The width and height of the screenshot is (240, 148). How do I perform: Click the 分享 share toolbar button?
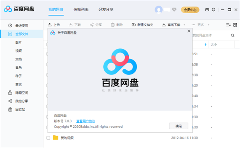coord(96,25)
